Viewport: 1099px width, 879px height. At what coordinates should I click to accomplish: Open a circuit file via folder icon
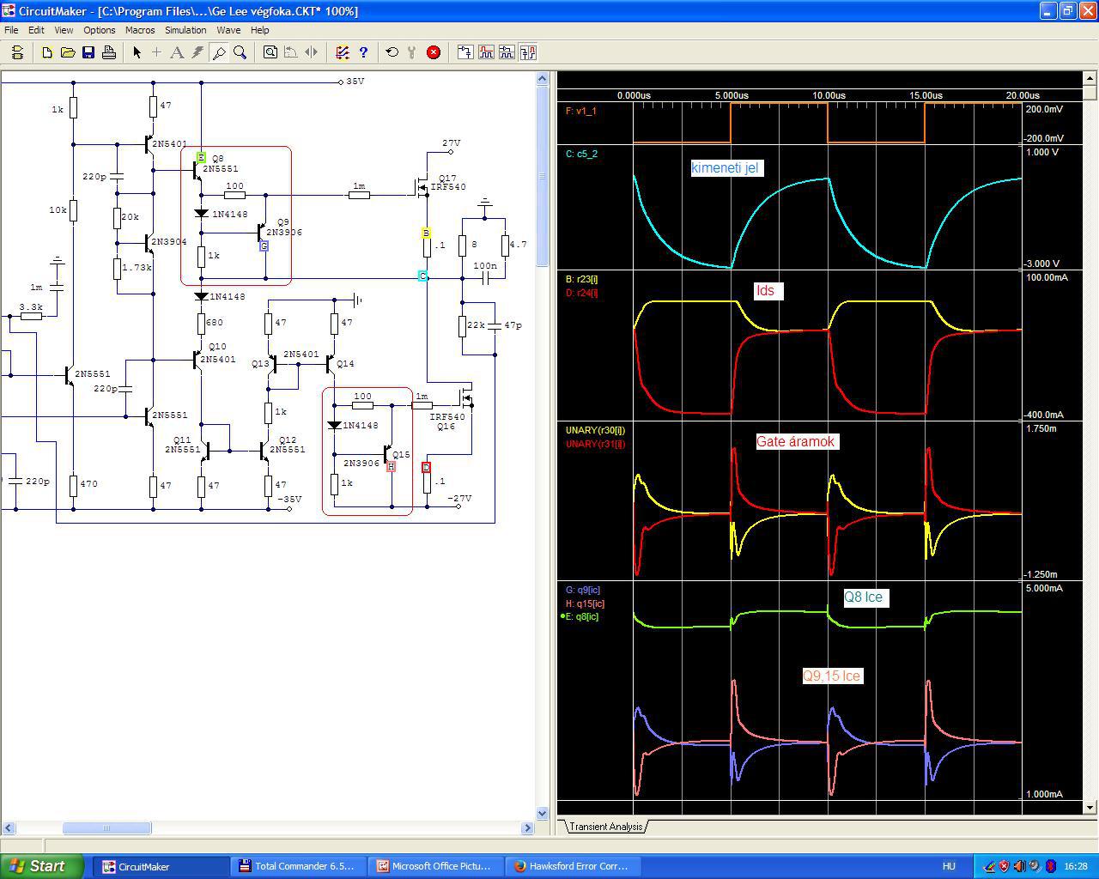coord(68,52)
